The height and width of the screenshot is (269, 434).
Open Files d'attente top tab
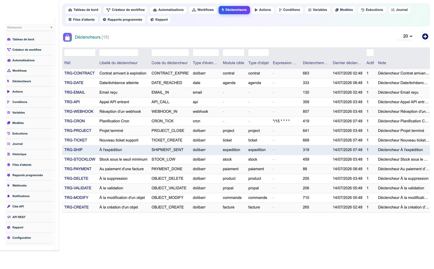tap(81, 20)
